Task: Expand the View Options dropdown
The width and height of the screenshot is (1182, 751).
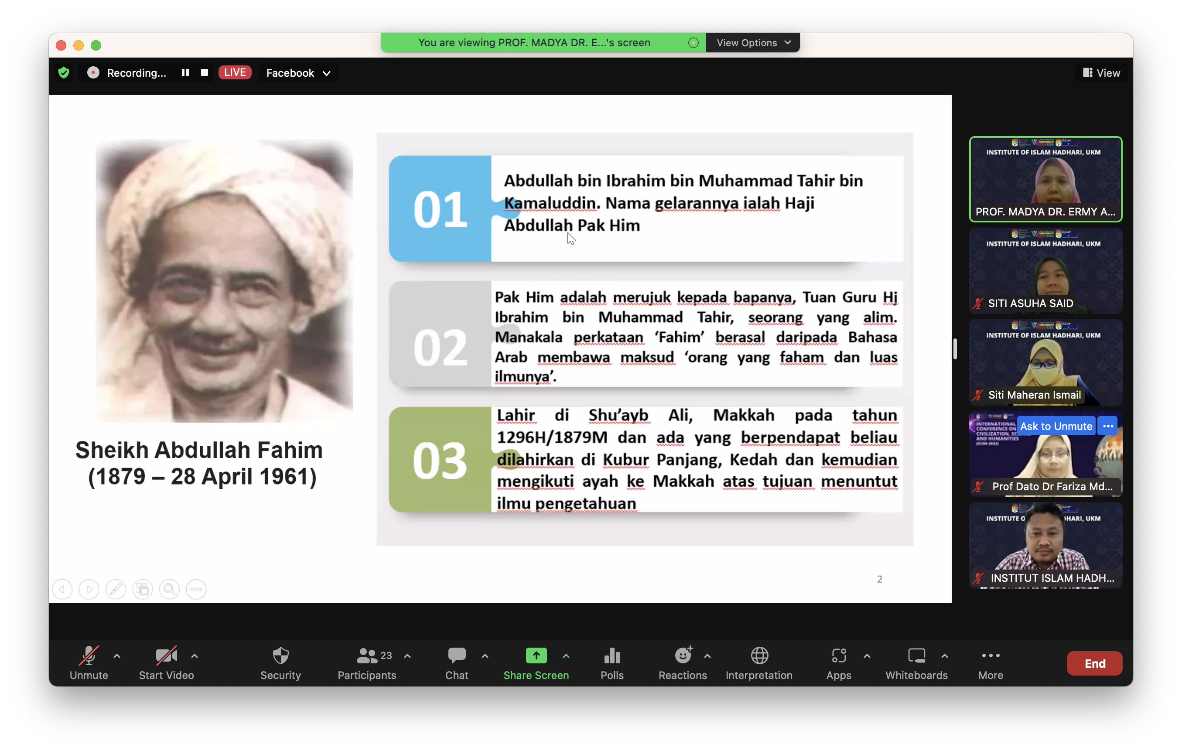Action: pyautogui.click(x=752, y=43)
